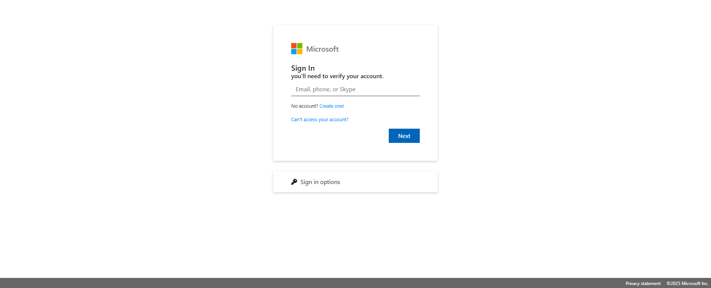The width and height of the screenshot is (711, 288).
Task: Click the key icon beside Sign in options
Action: [294, 182]
